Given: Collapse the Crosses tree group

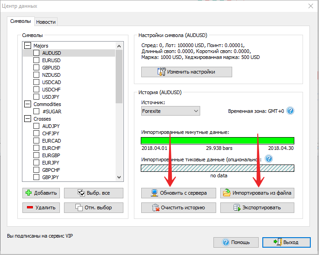Looking at the screenshot, I should click(x=27, y=119).
